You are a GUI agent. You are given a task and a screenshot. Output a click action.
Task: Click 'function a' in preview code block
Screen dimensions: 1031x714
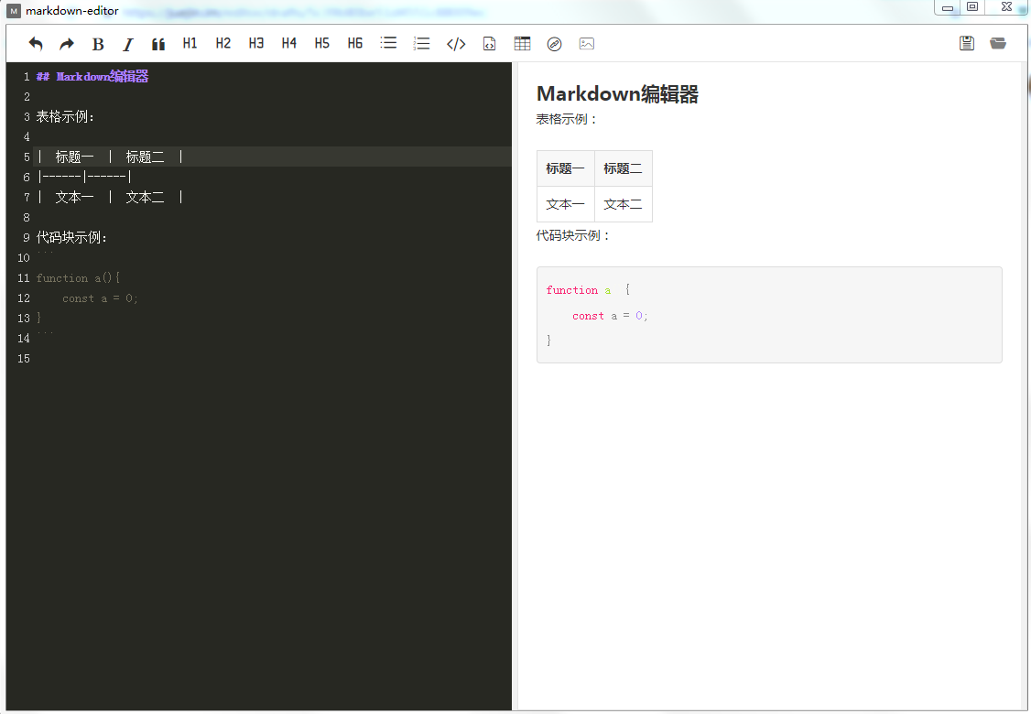tap(579, 290)
